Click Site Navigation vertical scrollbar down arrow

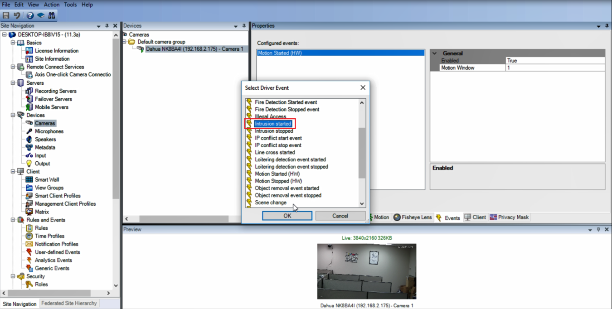click(116, 285)
